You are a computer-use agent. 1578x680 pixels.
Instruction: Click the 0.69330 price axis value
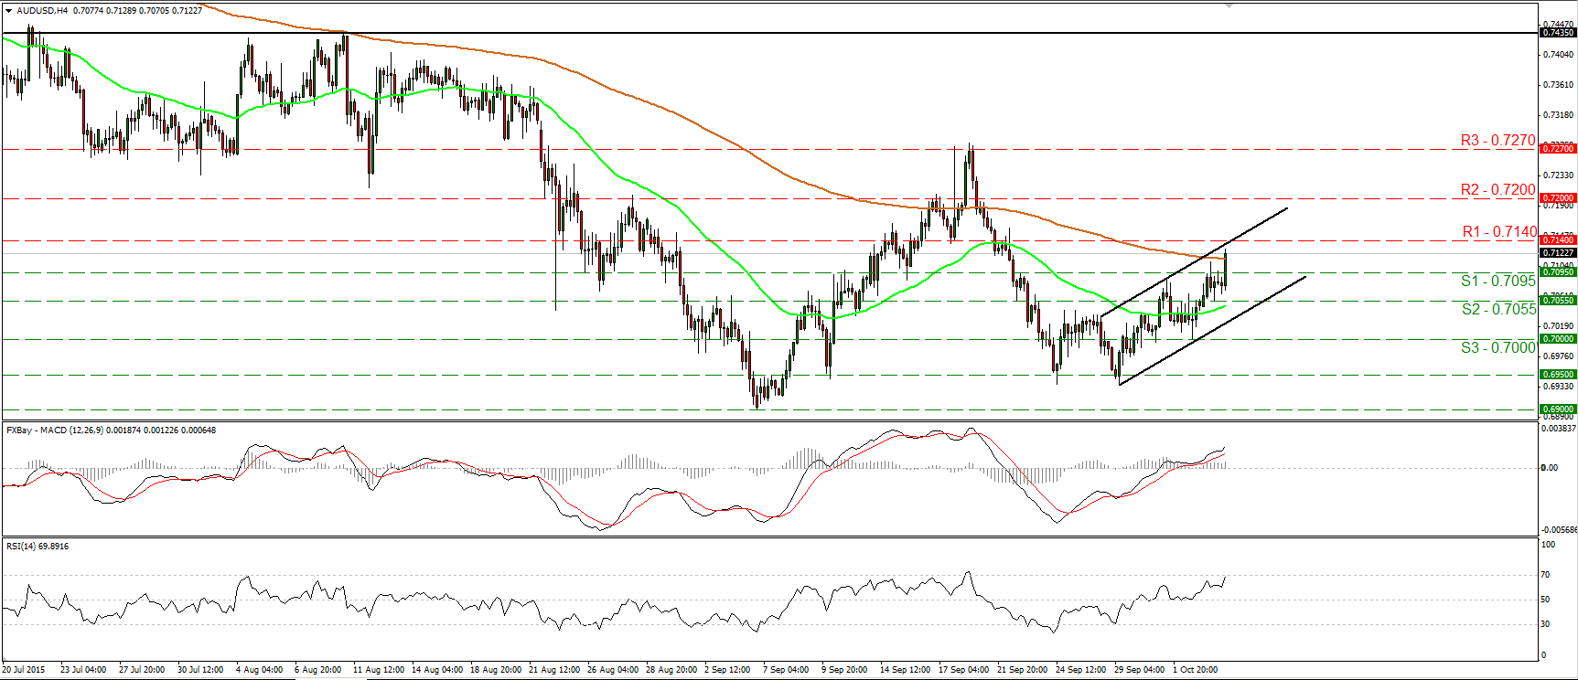[1558, 387]
